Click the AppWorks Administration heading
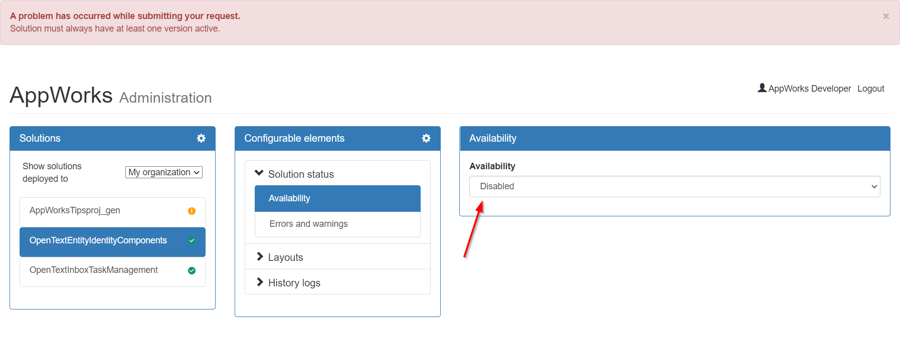This screenshot has height=339, width=900. pyautogui.click(x=111, y=95)
